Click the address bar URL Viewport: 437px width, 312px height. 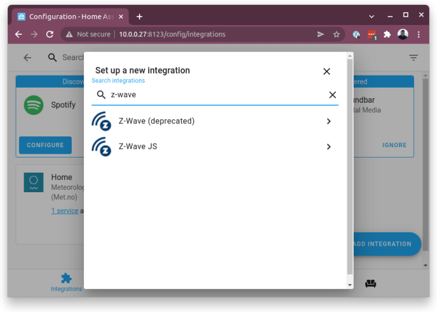(x=172, y=34)
